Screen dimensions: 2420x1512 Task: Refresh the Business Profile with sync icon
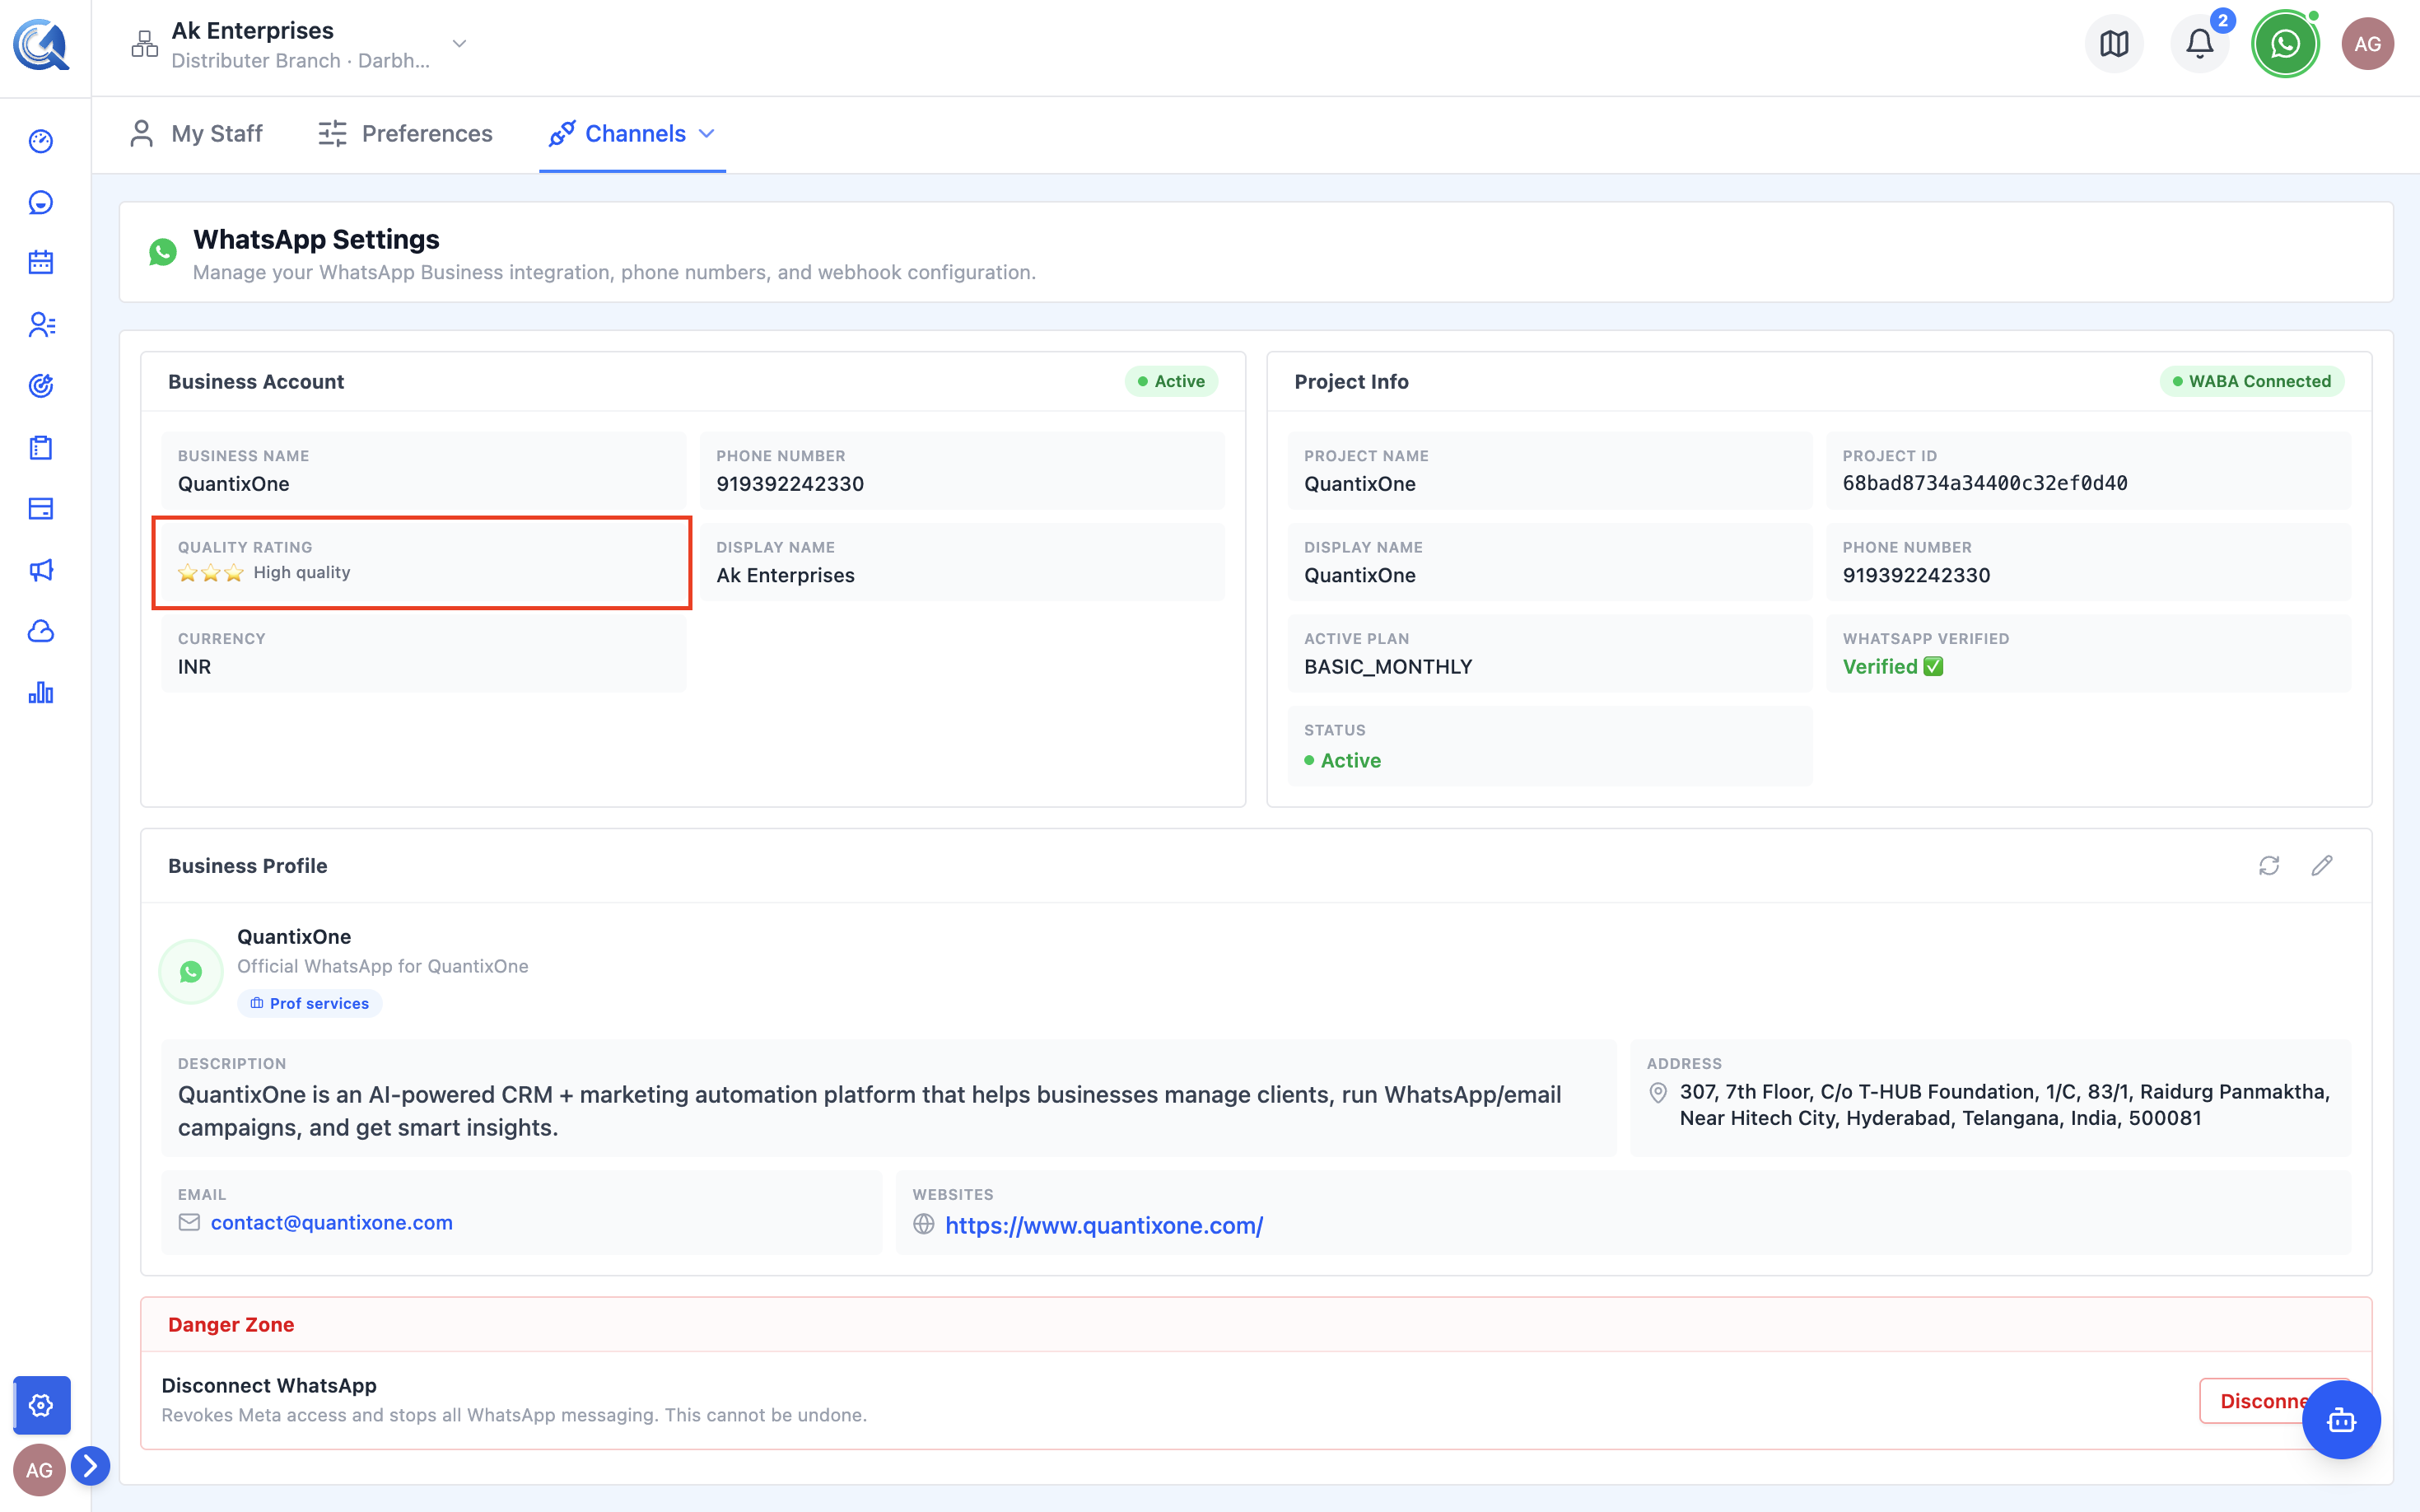tap(2269, 866)
